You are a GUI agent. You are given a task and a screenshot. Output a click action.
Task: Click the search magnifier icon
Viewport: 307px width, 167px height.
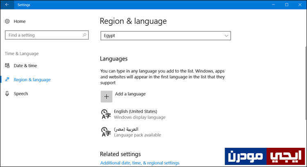[x=84, y=35]
